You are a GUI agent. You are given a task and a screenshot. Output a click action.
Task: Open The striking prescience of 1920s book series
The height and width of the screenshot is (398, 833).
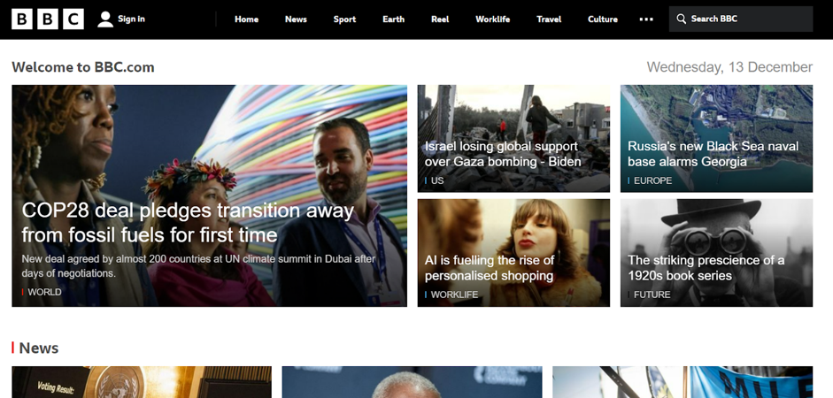coord(706,268)
